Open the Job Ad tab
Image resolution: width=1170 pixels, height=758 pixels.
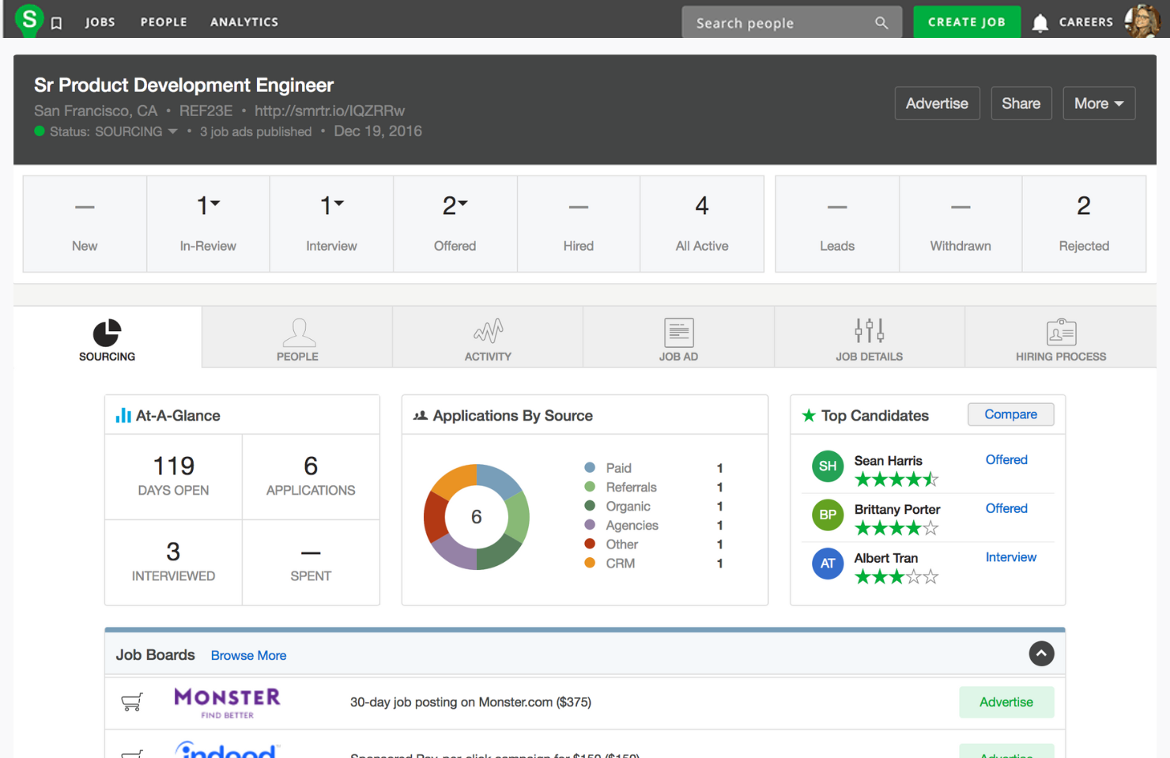[x=678, y=338]
